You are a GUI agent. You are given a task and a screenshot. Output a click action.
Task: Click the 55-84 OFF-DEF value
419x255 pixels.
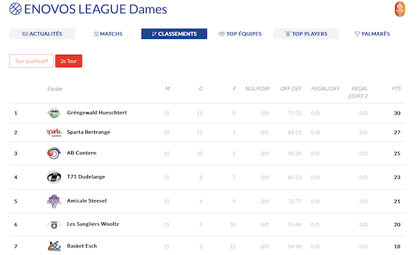295,224
